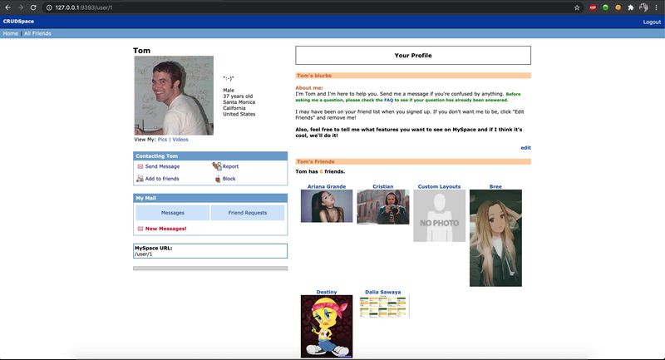
Task: Click the browser forward arrow
Action: [20, 7]
